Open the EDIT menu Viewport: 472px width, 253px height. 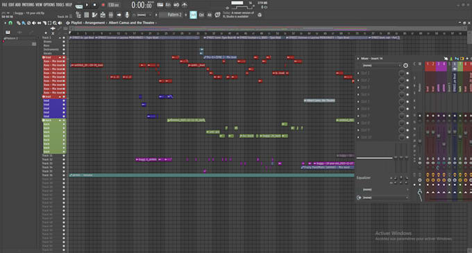point(11,5)
